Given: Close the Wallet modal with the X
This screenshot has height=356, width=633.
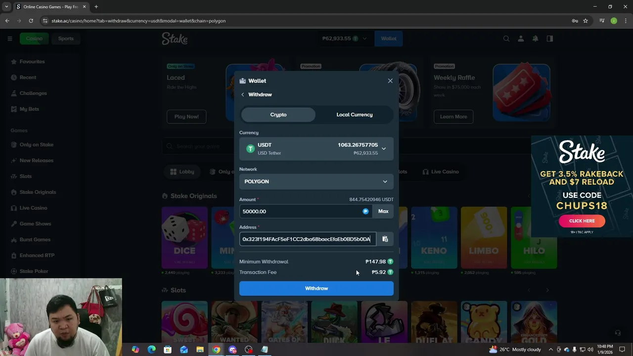Looking at the screenshot, I should coord(390,81).
